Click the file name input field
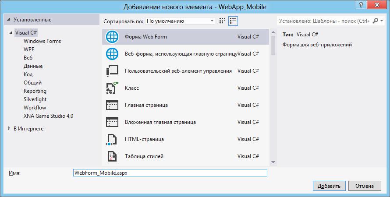Image resolution: width=390 pixels, height=197 pixels. 170,173
